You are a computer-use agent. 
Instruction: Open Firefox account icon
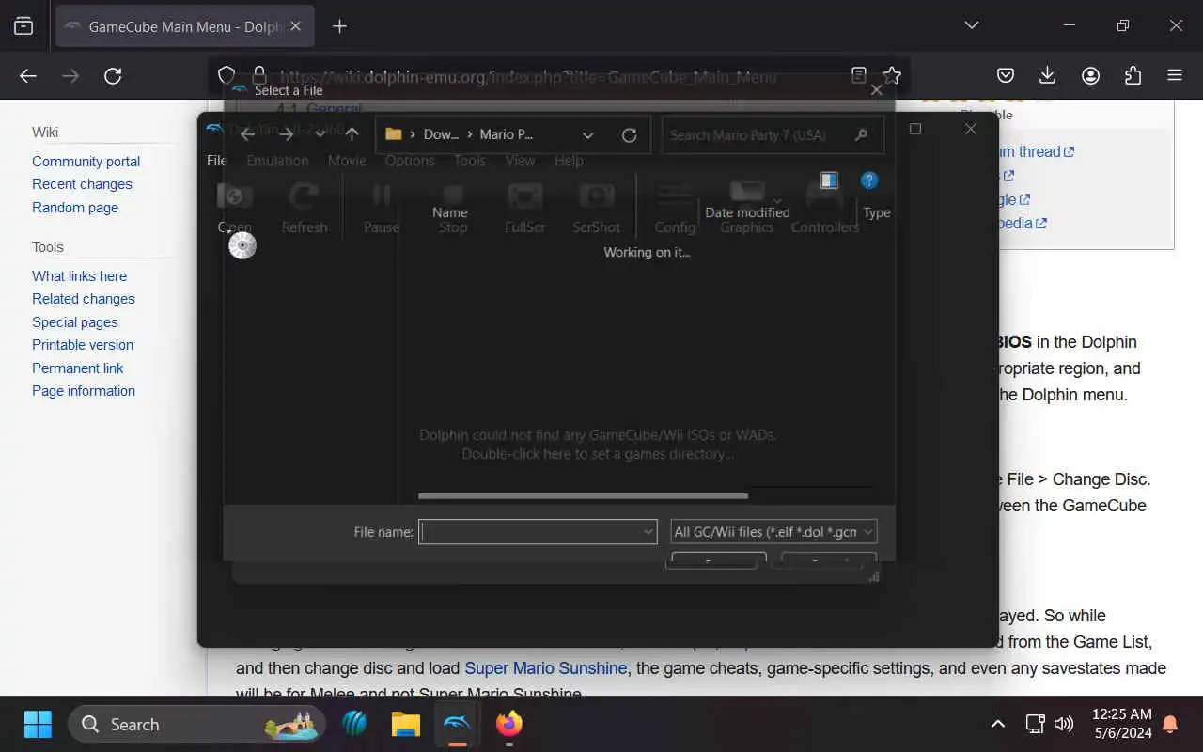[1090, 76]
